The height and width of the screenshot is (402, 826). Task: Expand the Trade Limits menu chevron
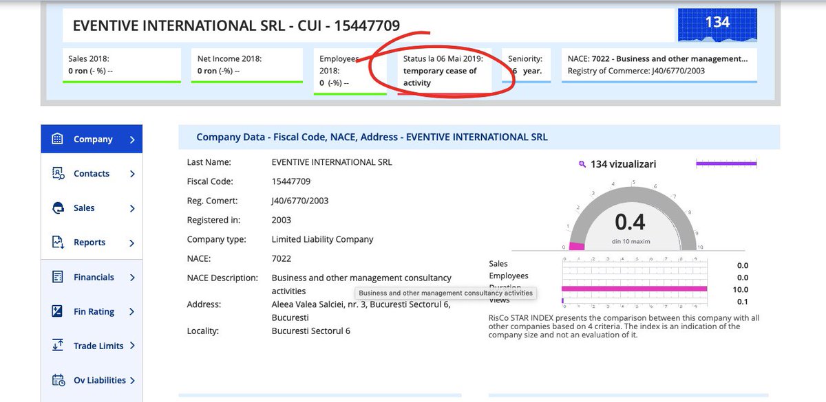coord(132,346)
